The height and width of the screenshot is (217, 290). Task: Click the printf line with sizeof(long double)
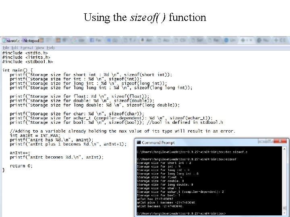click(95, 105)
